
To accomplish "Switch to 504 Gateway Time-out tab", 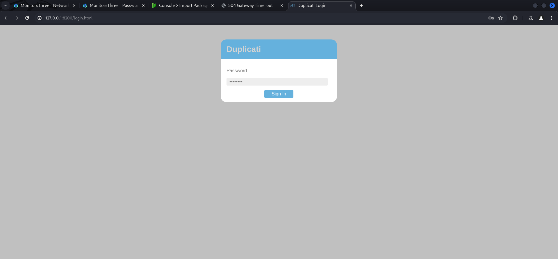I will point(250,6).
